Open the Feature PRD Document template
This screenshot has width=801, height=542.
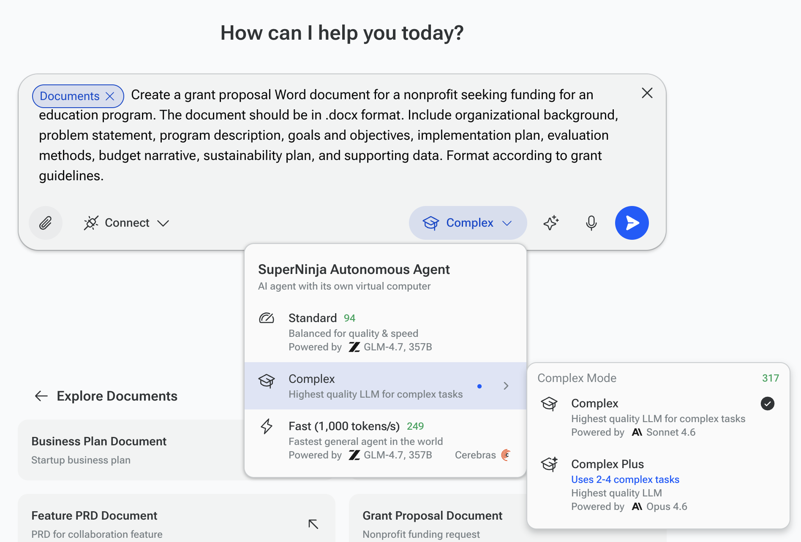[177, 518]
